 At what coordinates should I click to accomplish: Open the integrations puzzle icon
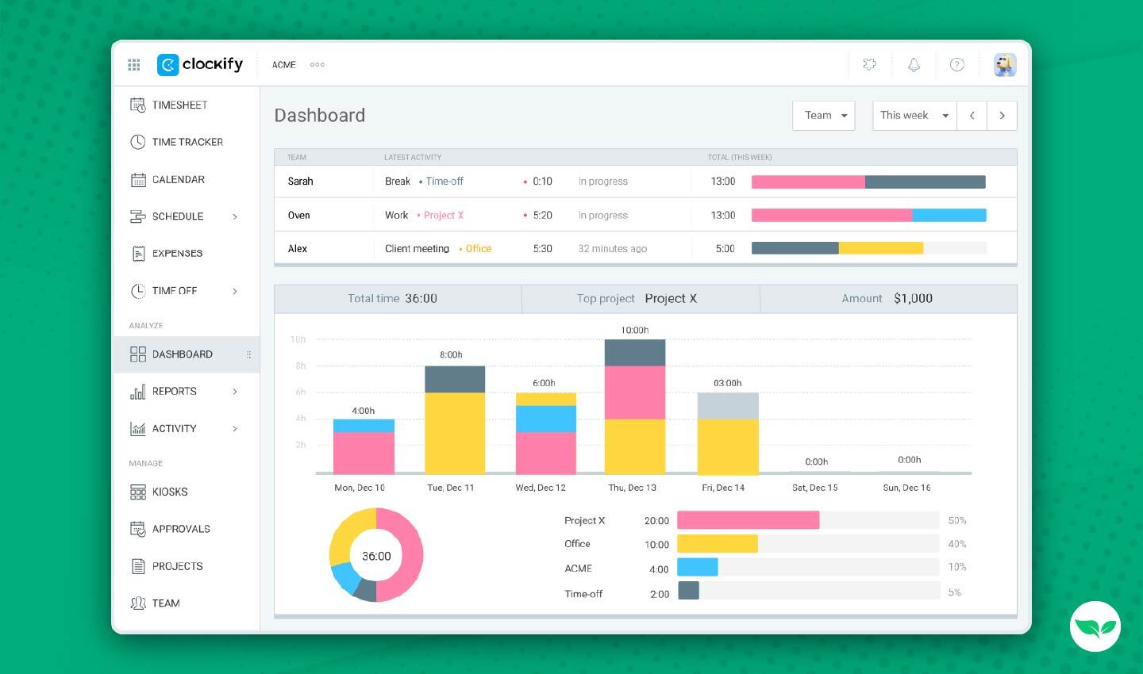coord(870,65)
